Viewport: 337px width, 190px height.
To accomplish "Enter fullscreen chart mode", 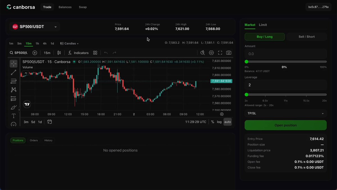I will (220, 53).
